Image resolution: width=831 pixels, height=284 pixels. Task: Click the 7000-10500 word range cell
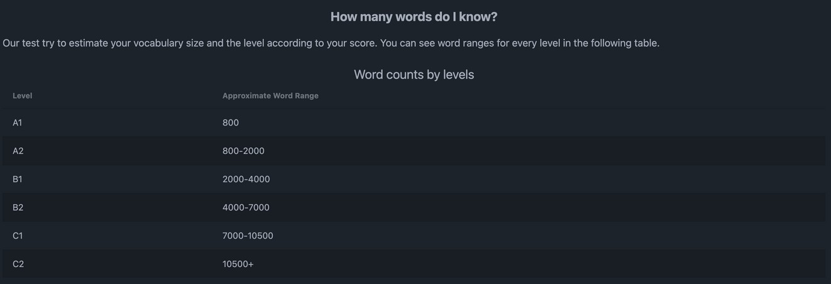coord(248,236)
